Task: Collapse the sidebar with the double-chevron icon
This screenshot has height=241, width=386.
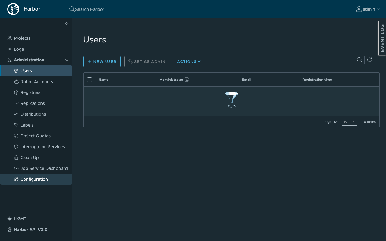Action: tap(67, 23)
